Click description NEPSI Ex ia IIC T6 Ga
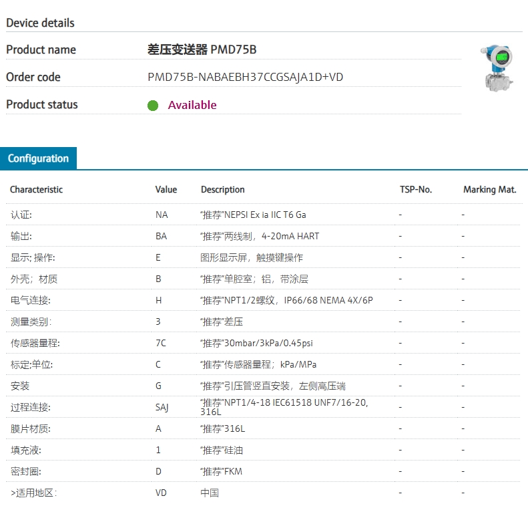 (253, 215)
